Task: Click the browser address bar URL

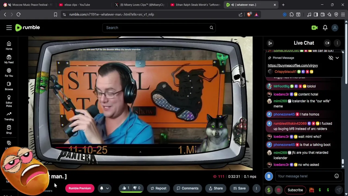Action: pyautogui.click(x=111, y=14)
